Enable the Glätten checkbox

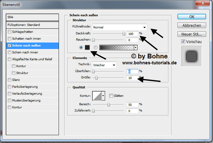[x=111, y=96]
